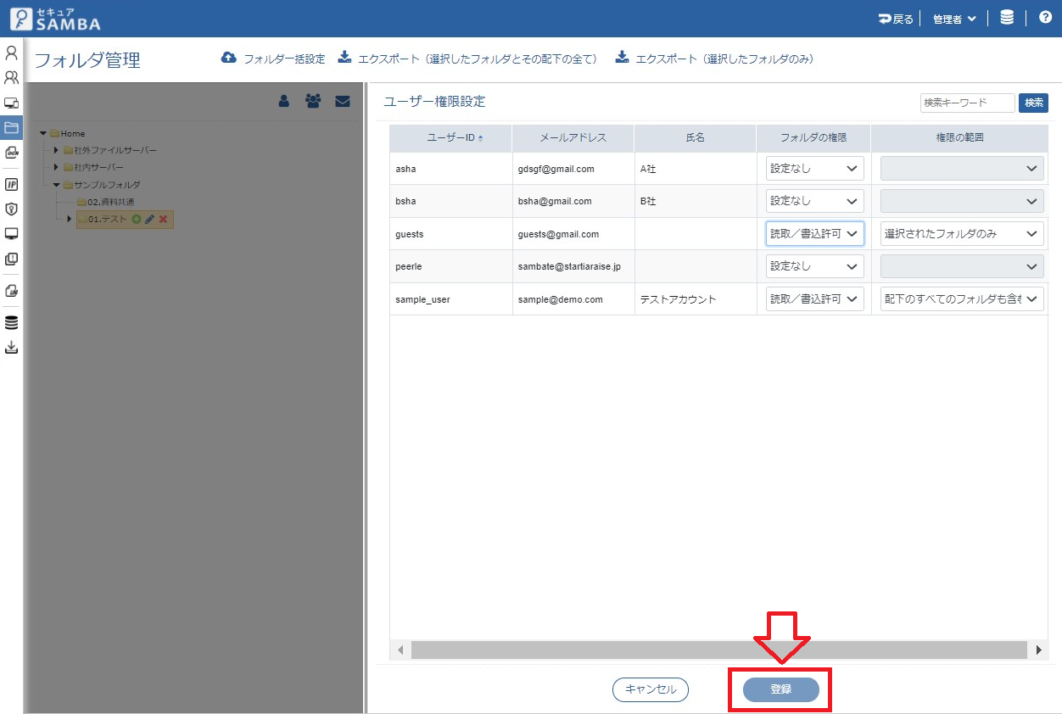The width and height of the screenshot is (1062, 714).
Task: Click the group users icon above folder tree
Action: click(313, 101)
